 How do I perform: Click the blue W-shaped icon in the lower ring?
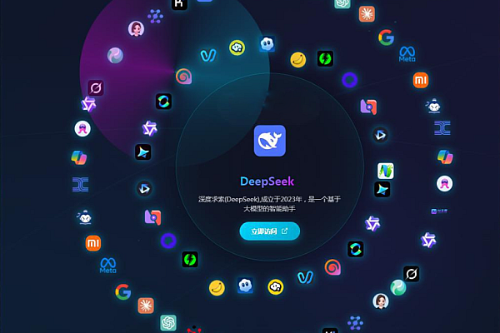point(305,277)
